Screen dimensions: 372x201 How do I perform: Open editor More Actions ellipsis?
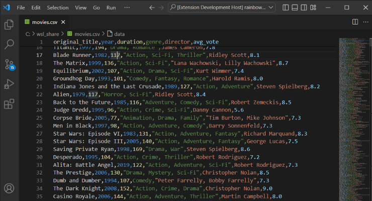pyautogui.click(x=365, y=22)
